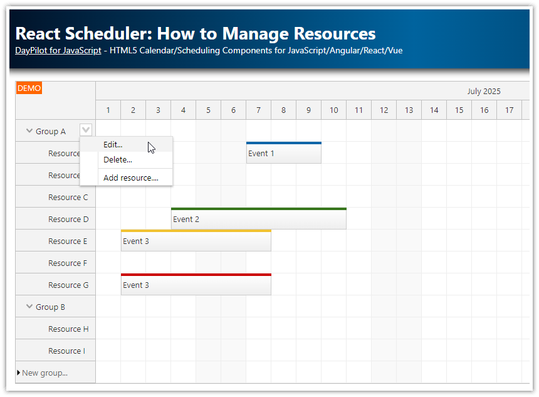Click Event 3 on Resource E row
539x397 pixels.
[x=196, y=241]
